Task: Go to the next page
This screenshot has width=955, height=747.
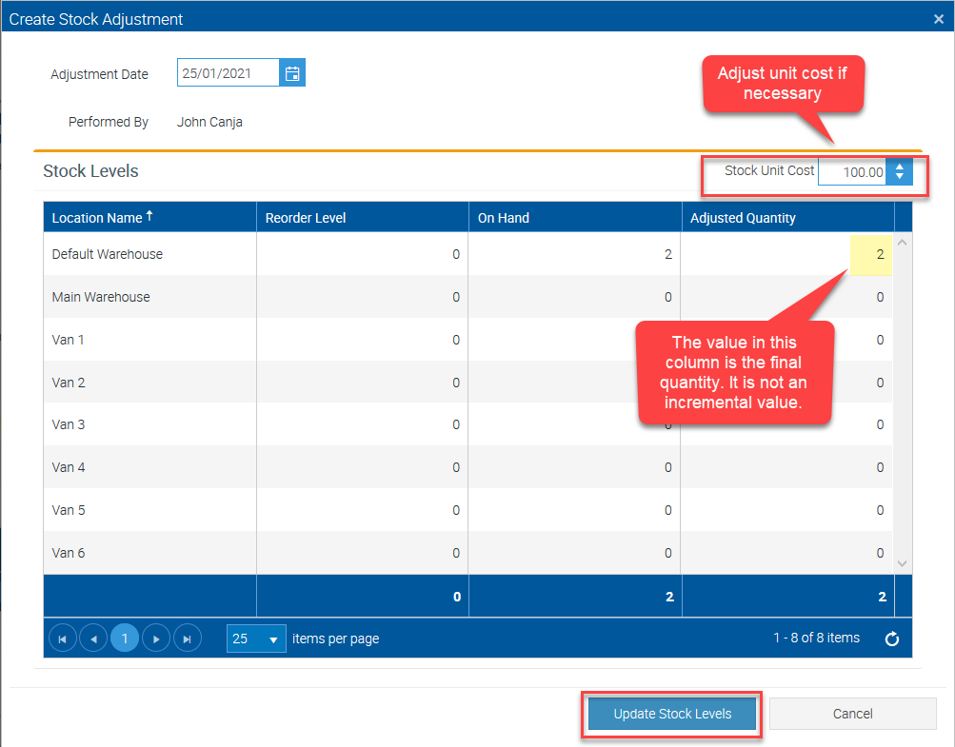Action: 156,639
